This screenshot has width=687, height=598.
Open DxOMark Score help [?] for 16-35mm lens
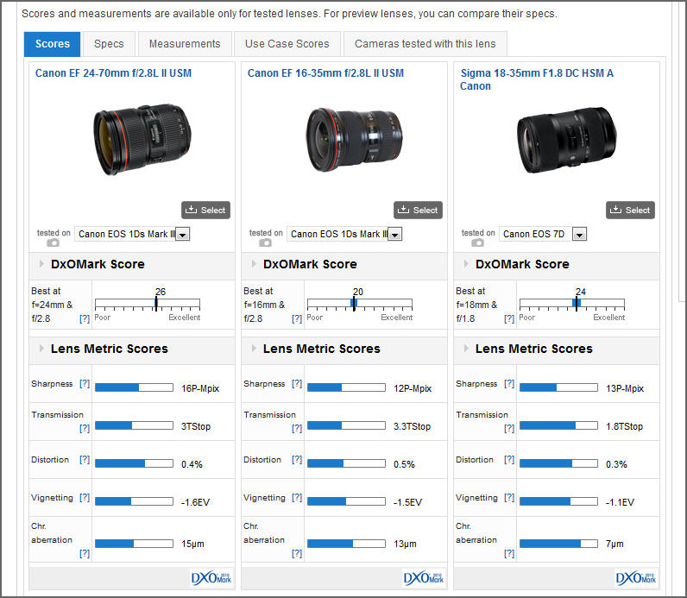297,318
